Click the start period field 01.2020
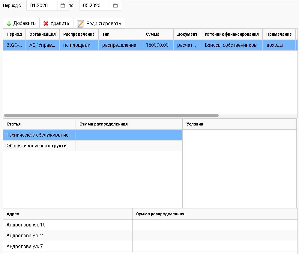 42,5
